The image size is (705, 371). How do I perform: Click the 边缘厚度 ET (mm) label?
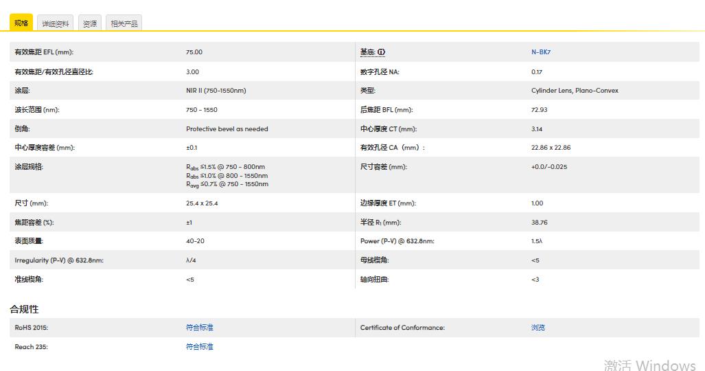[388, 203]
